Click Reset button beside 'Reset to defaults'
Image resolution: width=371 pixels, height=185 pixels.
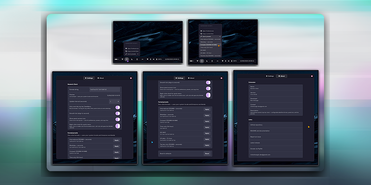coord(207,153)
